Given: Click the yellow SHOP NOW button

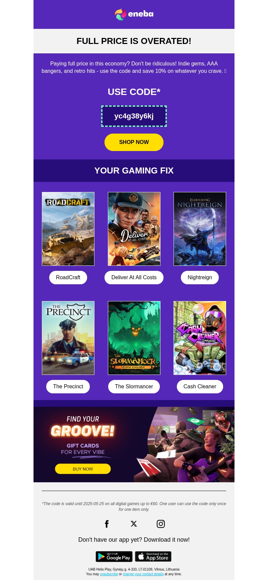Looking at the screenshot, I should (134, 142).
